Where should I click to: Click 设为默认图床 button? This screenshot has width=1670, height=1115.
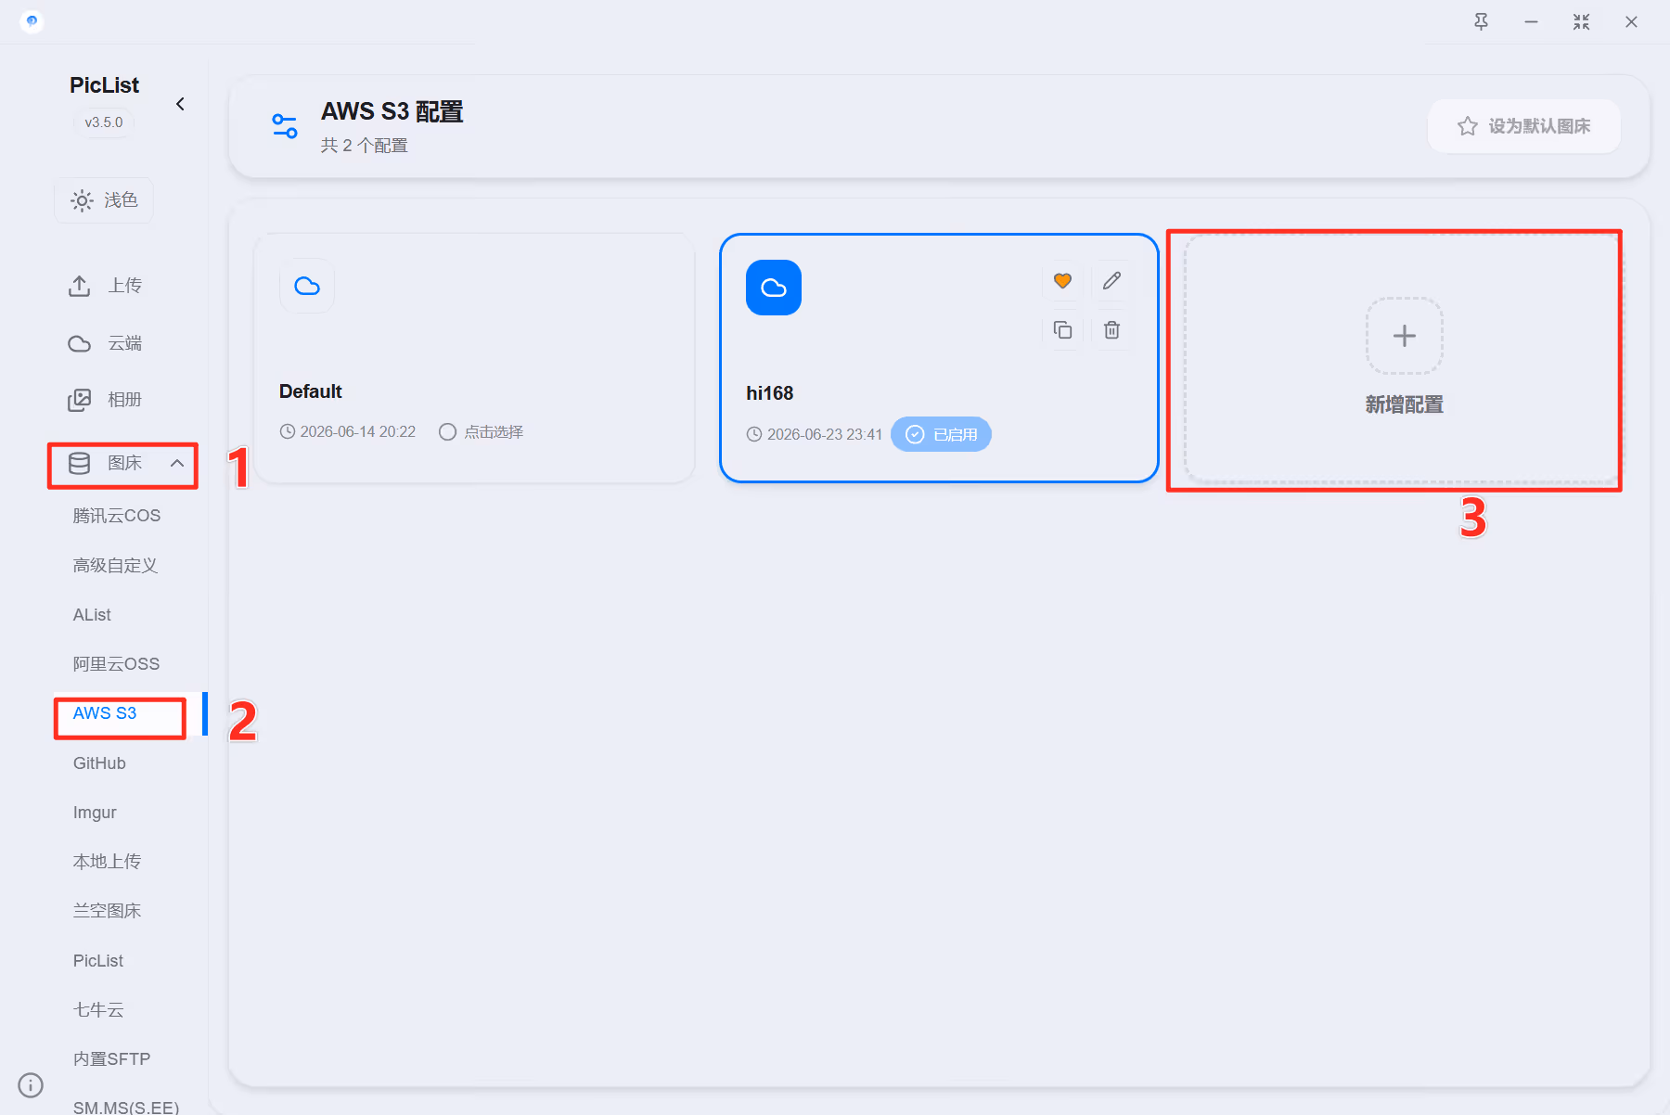[1524, 126]
